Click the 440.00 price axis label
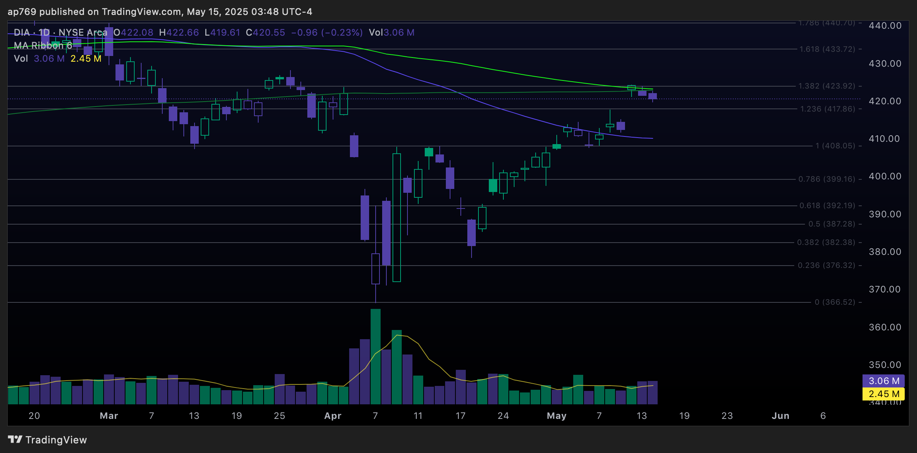917x453 pixels. (x=885, y=26)
